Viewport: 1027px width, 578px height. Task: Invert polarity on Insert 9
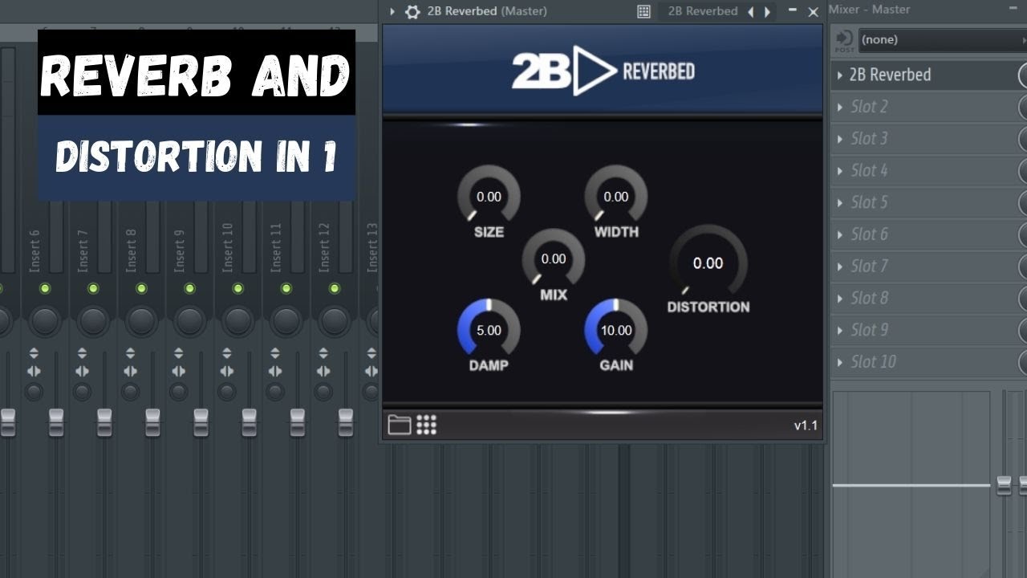178,352
